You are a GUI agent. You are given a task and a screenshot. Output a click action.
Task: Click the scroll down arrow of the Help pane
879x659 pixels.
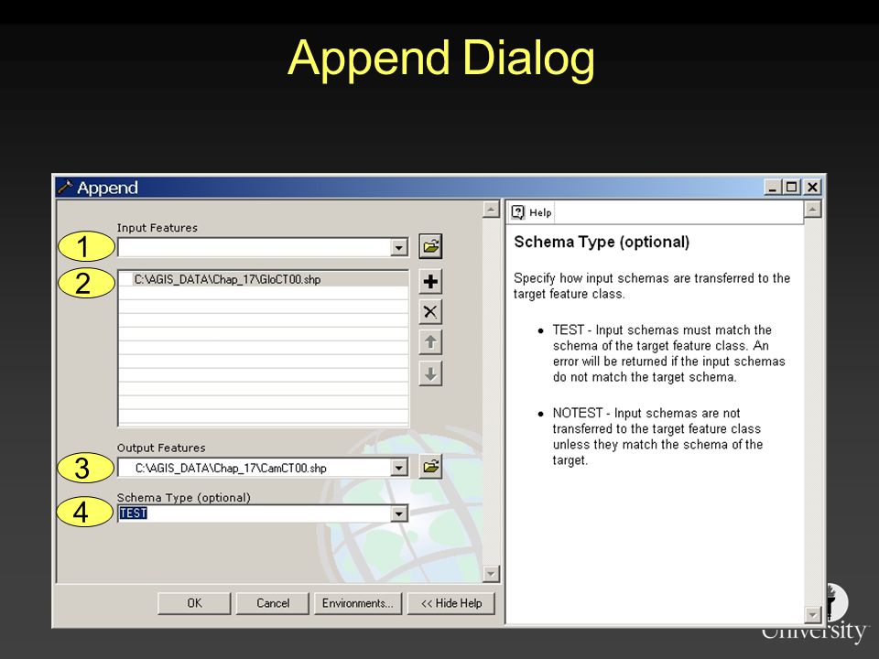tap(812, 615)
